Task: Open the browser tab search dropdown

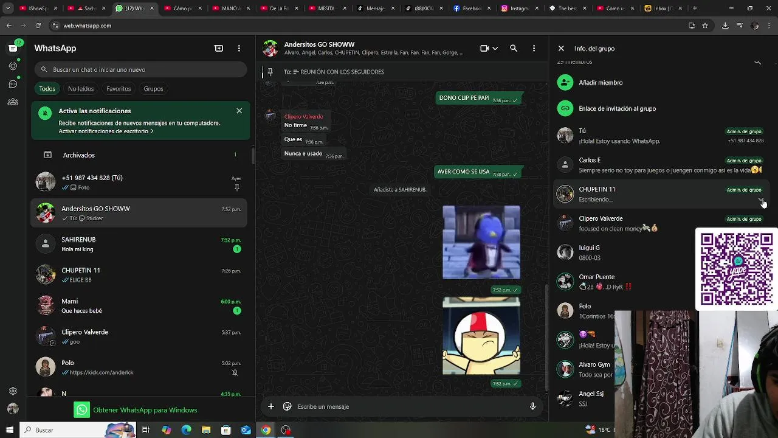Action: [x=8, y=9]
